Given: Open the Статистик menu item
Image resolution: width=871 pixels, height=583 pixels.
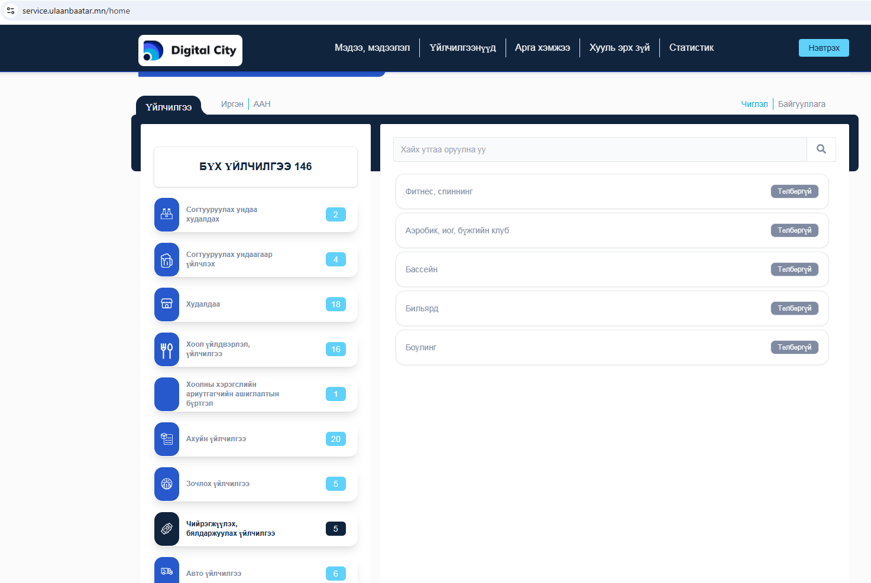Looking at the screenshot, I should coord(691,48).
